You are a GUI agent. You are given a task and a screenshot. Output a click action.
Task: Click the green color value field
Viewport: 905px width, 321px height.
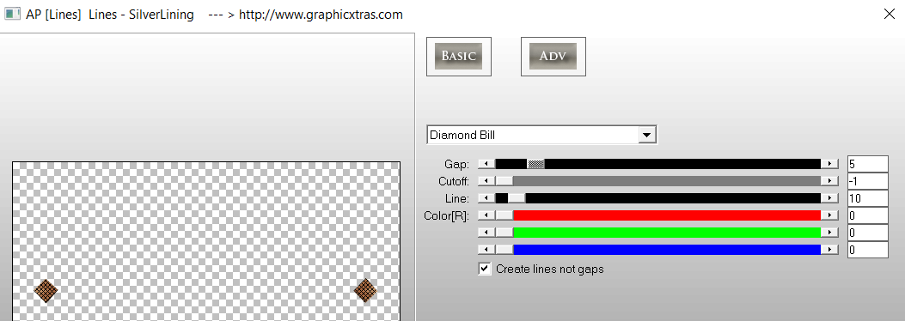point(867,233)
